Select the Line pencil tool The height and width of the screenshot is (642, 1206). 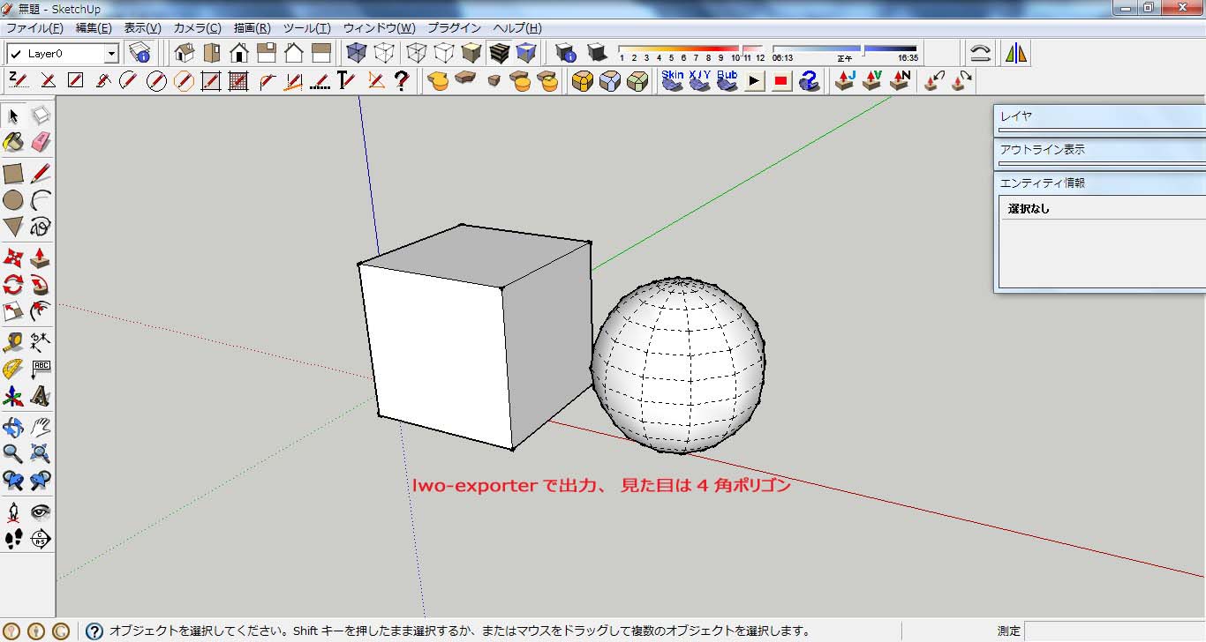click(41, 173)
